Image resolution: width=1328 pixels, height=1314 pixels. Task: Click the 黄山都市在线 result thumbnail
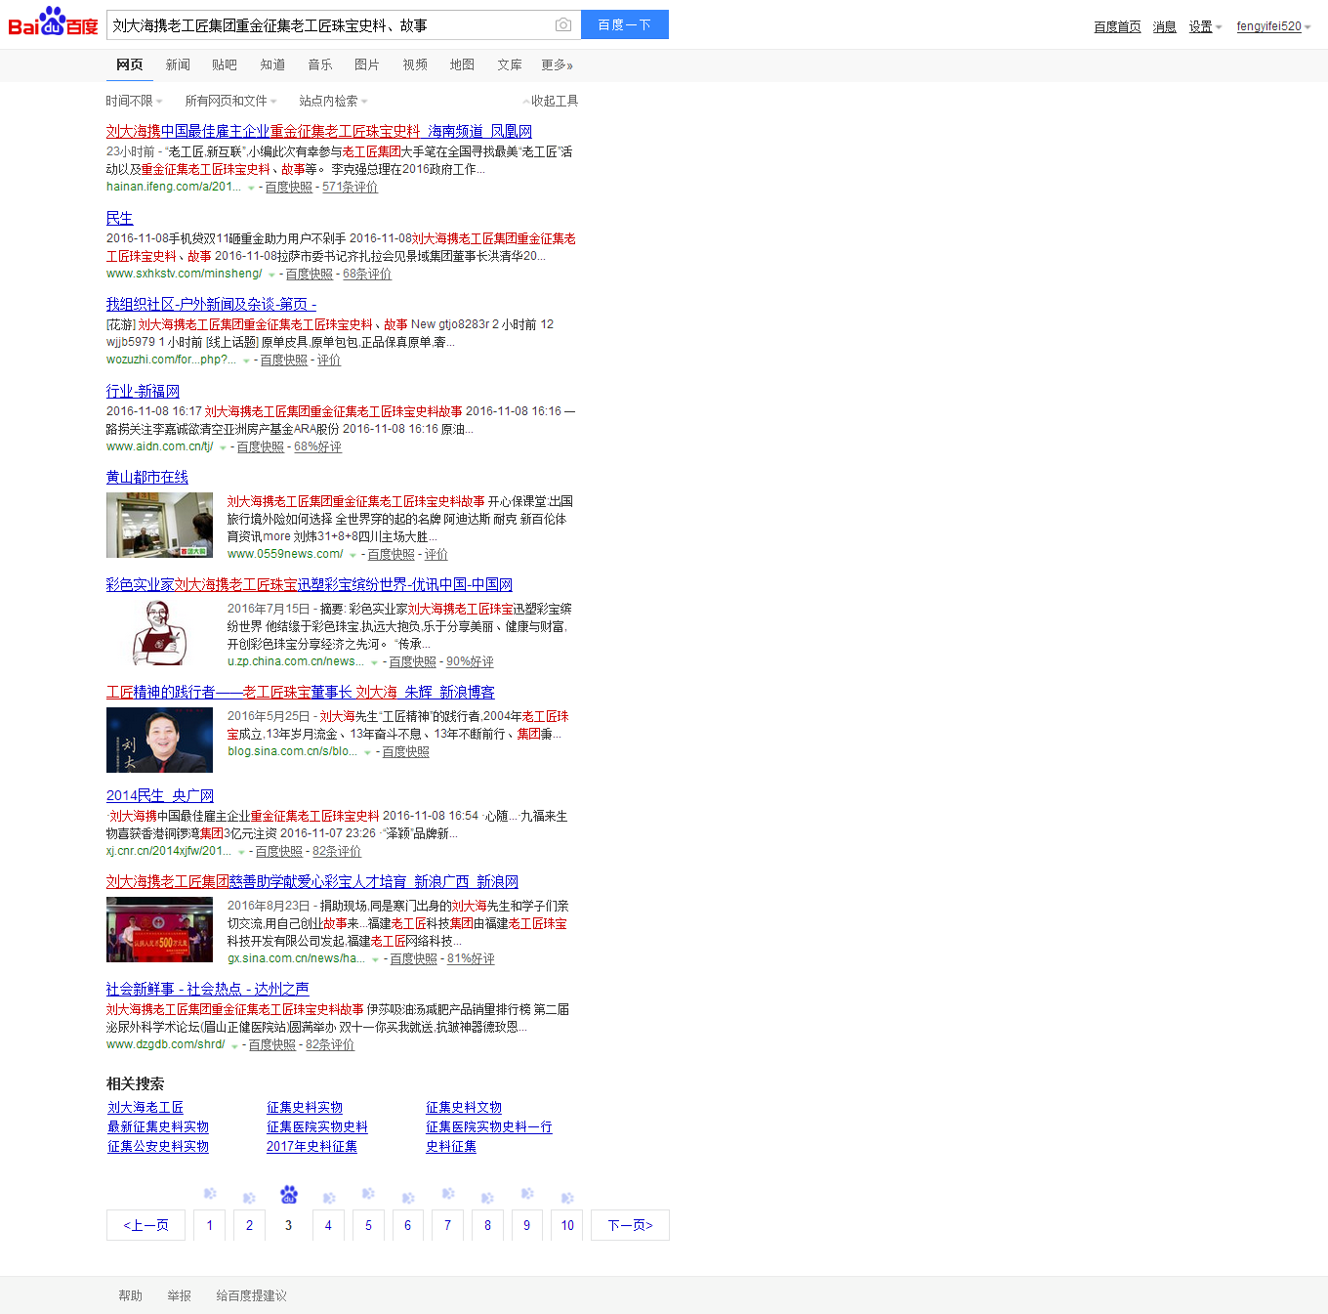(x=159, y=525)
